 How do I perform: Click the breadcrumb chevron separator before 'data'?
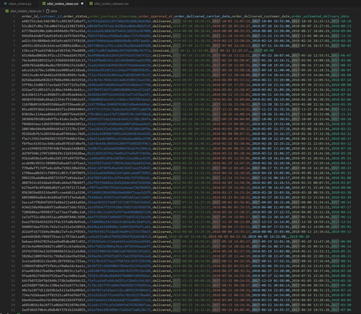[42, 11]
